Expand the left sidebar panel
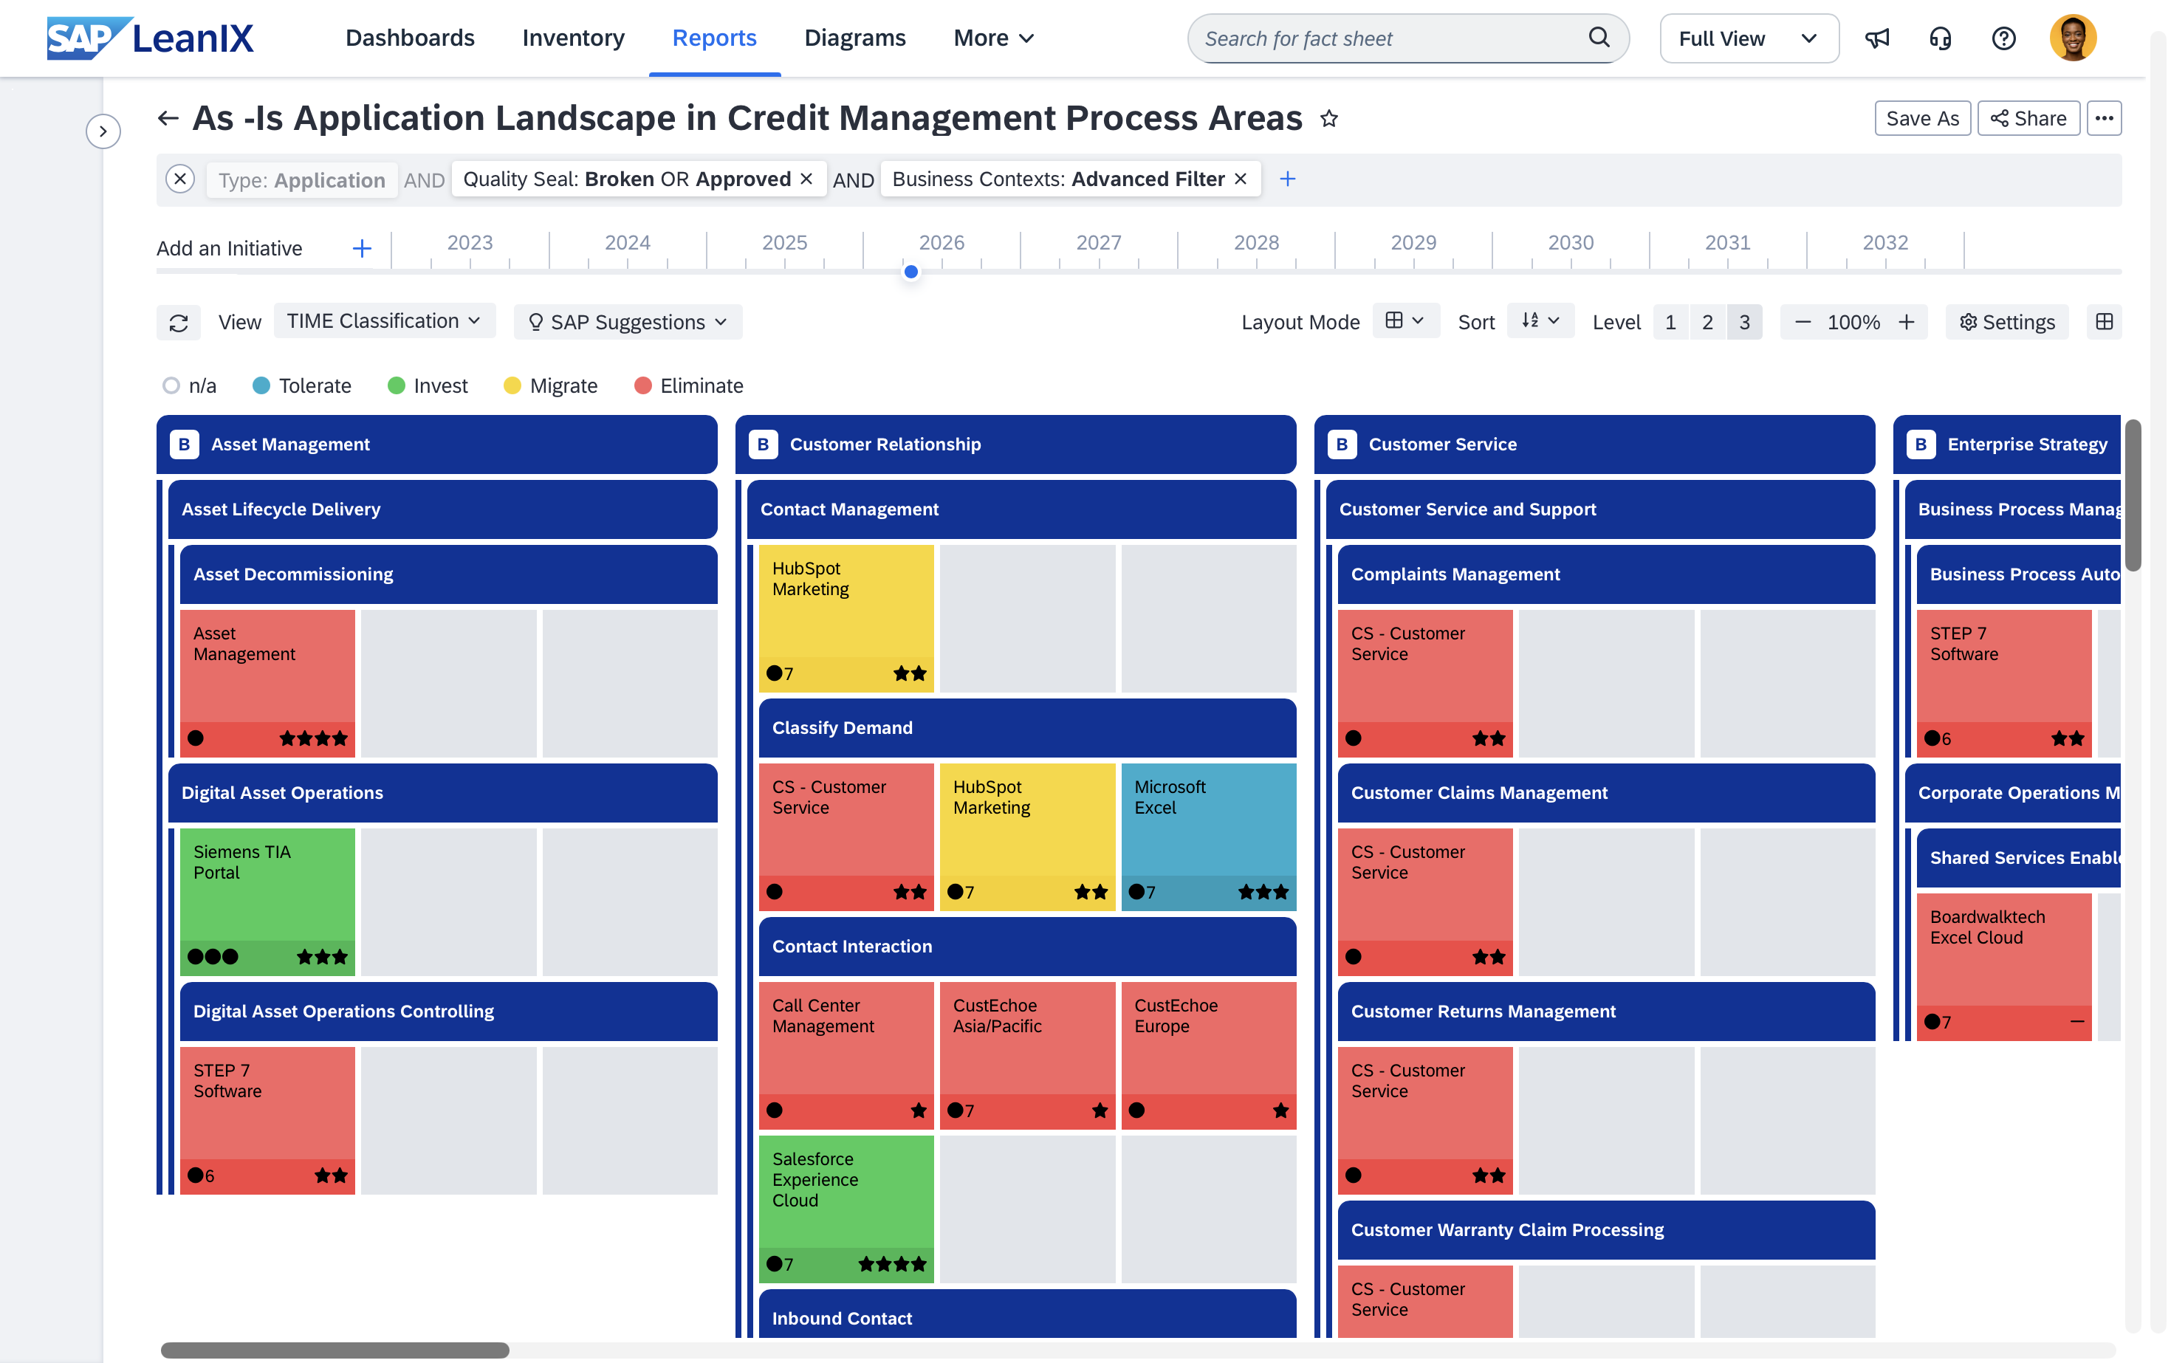2171x1363 pixels. 103,131
